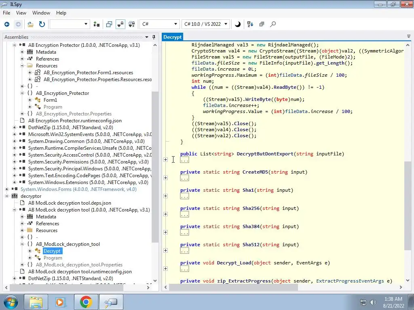Open the Window menu

point(41,13)
